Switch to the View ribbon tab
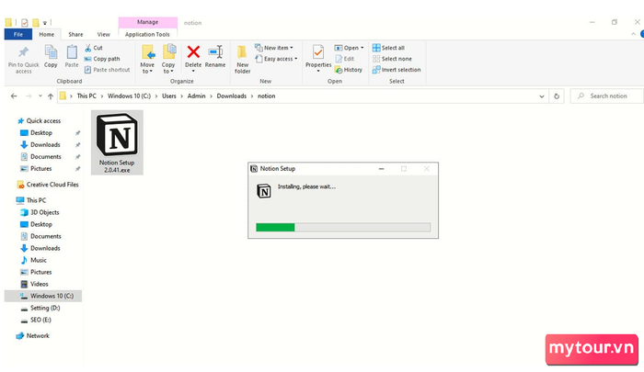The width and height of the screenshot is (644, 372). coord(103,35)
